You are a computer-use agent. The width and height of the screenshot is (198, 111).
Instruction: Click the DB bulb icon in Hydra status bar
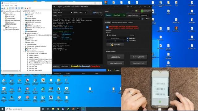click(108, 70)
